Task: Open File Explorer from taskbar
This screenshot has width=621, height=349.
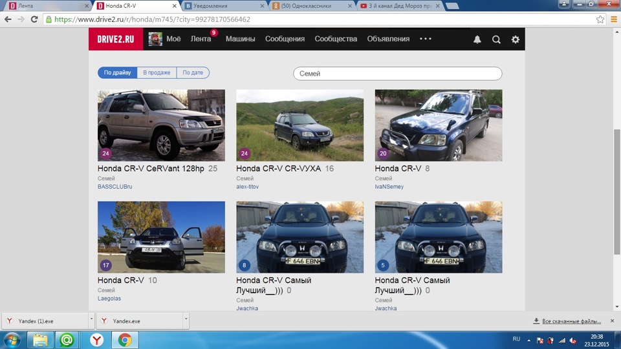Action: pos(40,340)
